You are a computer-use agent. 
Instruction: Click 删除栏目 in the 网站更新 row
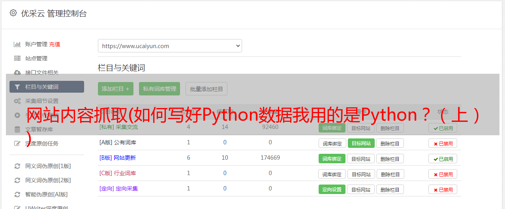390,159
